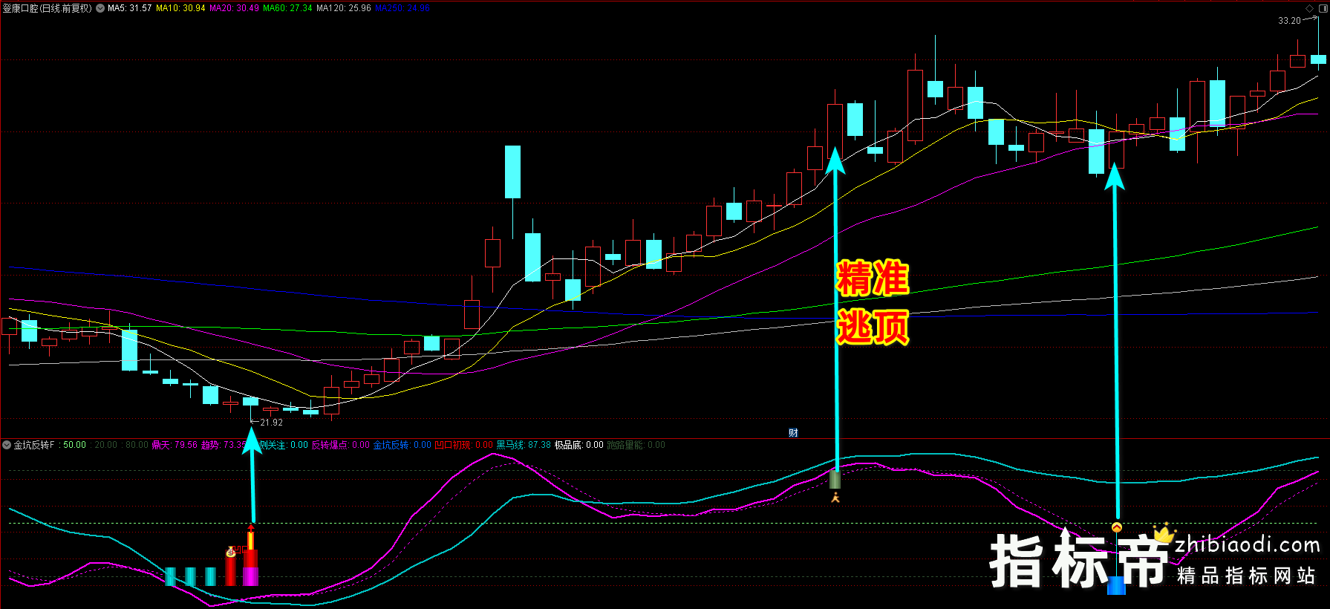Select the MA20: 30.49 label
This screenshot has height=609, width=1330.
[234, 8]
